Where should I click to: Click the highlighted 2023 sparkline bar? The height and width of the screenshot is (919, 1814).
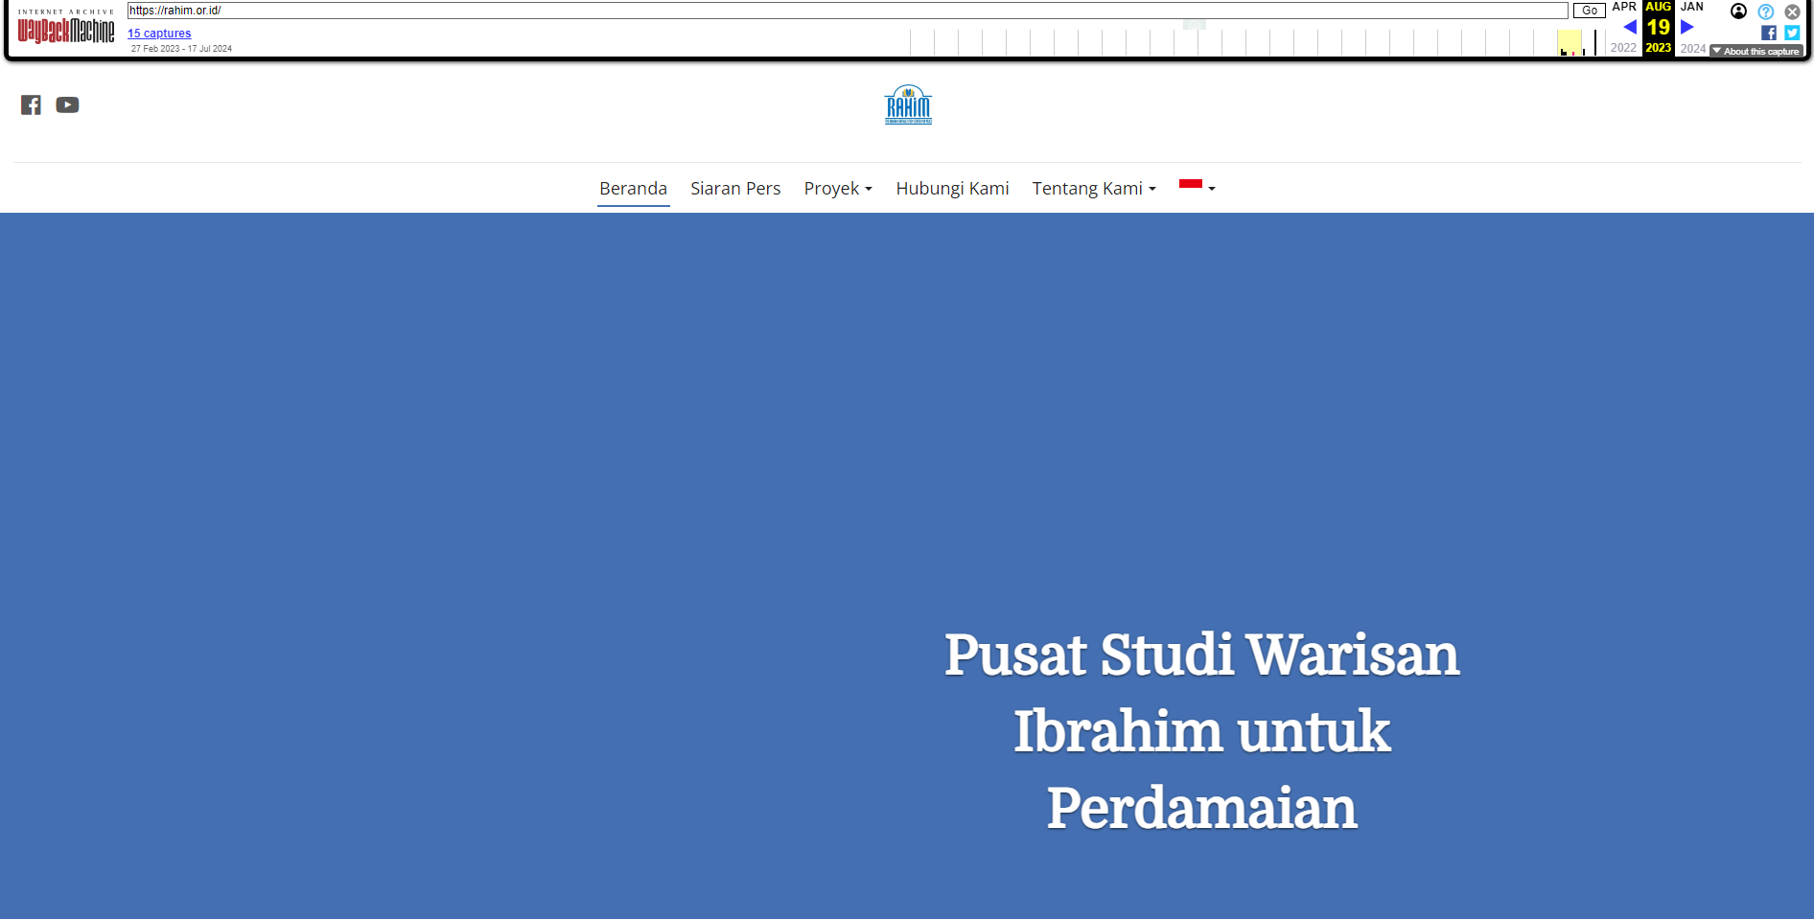point(1570,43)
